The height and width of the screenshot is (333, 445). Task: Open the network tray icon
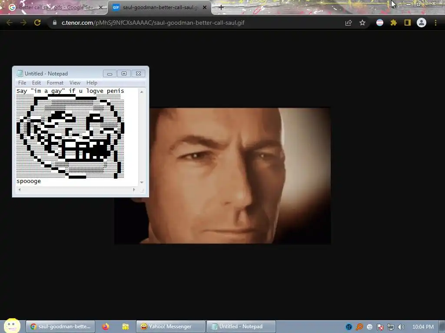coord(391,327)
